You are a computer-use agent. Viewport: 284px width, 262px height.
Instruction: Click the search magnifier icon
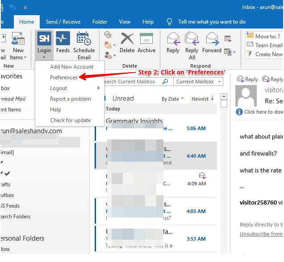pyautogui.click(x=165, y=82)
